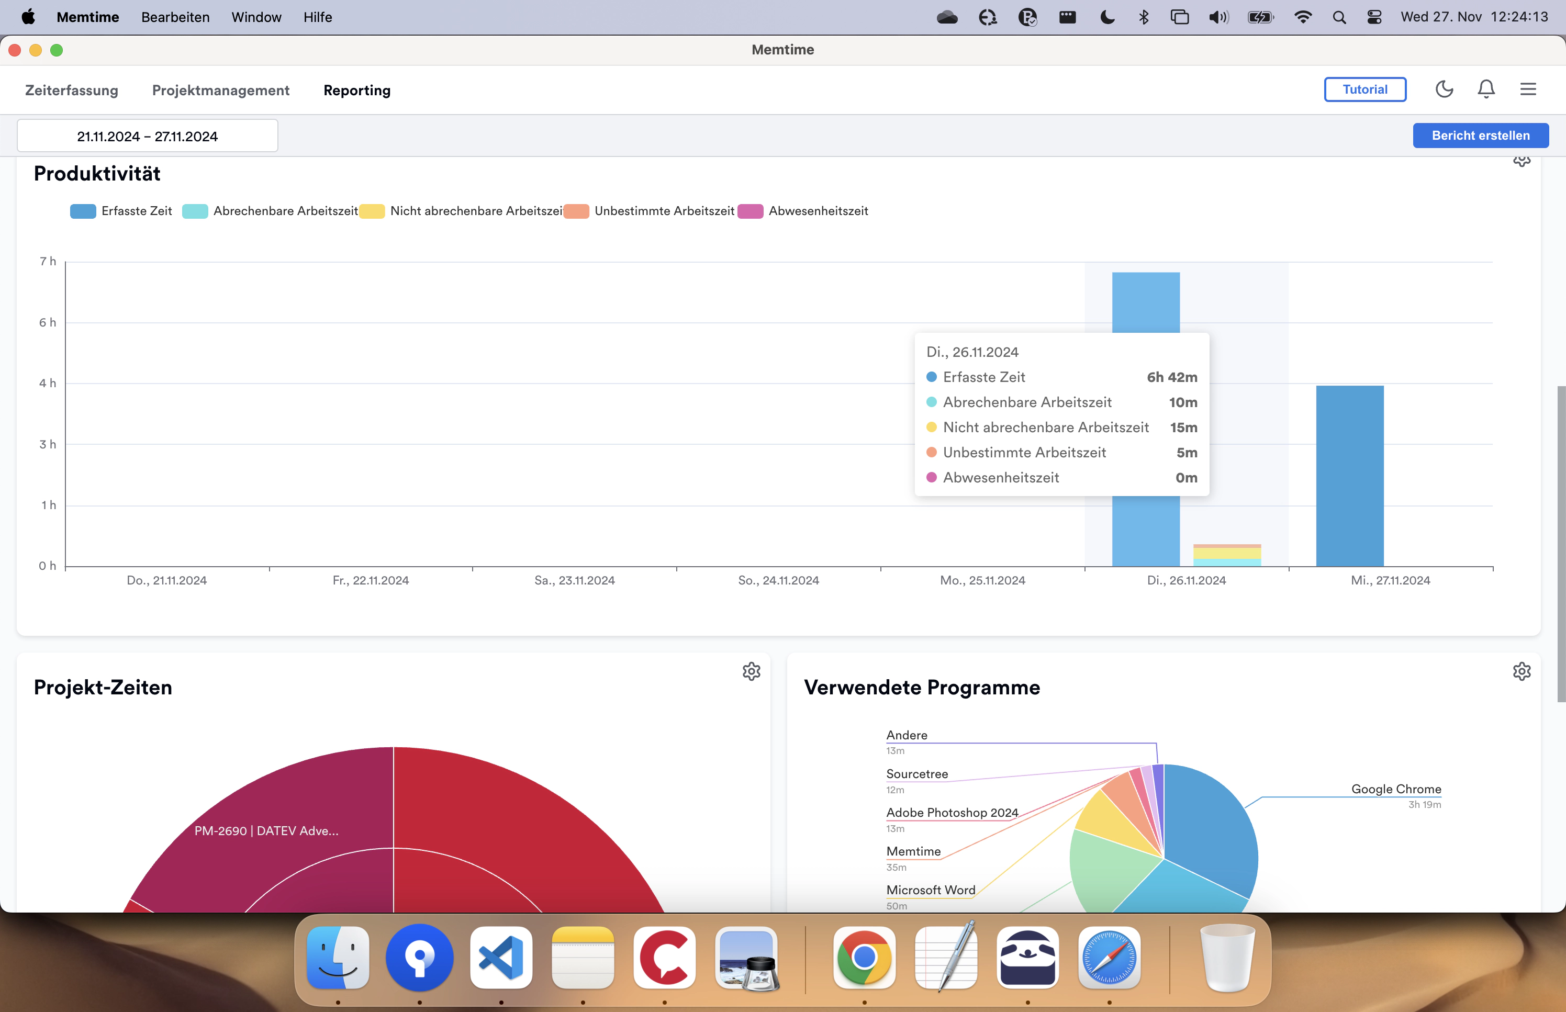Image resolution: width=1566 pixels, height=1012 pixels.
Task: Click the stacked small bar for 26.11.2024
Action: point(1227,555)
